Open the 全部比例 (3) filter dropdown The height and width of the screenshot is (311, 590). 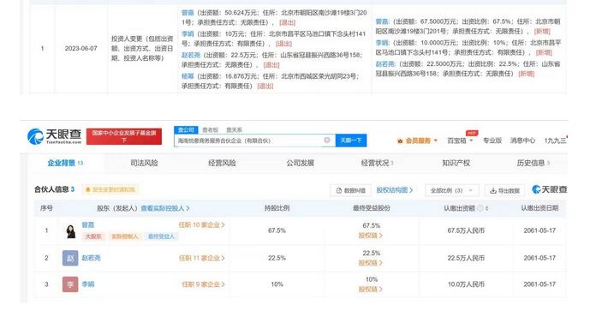point(452,190)
